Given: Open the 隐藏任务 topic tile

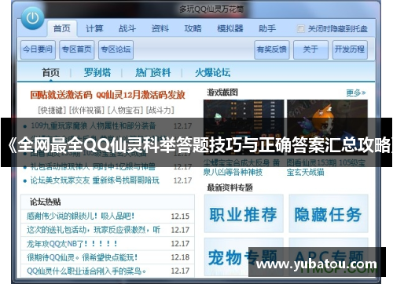Looking at the screenshot, I should tap(329, 213).
